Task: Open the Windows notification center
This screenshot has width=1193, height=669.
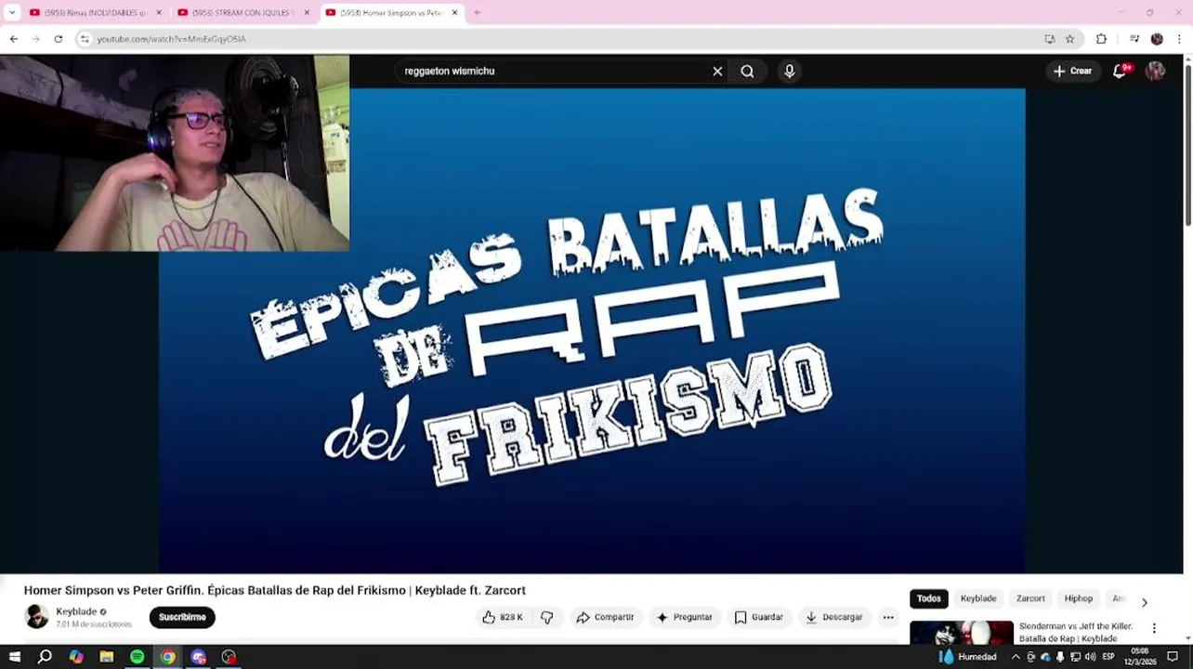Action: click(1173, 657)
